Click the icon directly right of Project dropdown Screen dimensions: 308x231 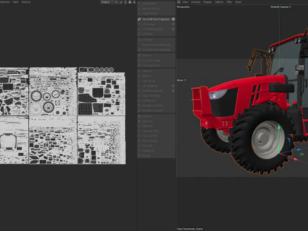click(121, 2)
